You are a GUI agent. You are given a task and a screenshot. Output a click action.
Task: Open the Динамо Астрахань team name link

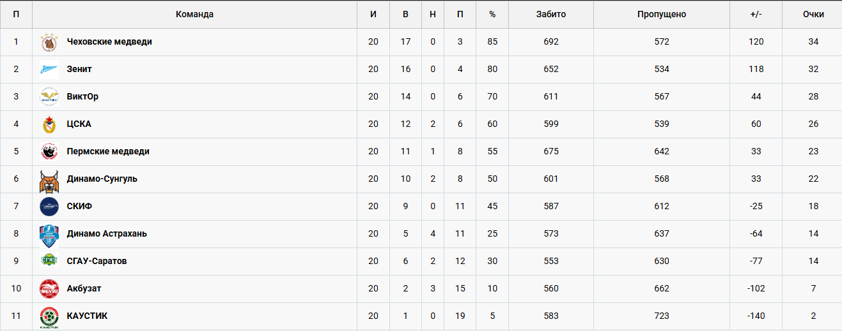107,233
